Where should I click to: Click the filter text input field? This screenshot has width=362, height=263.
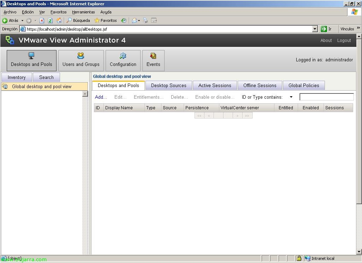[x=326, y=97]
